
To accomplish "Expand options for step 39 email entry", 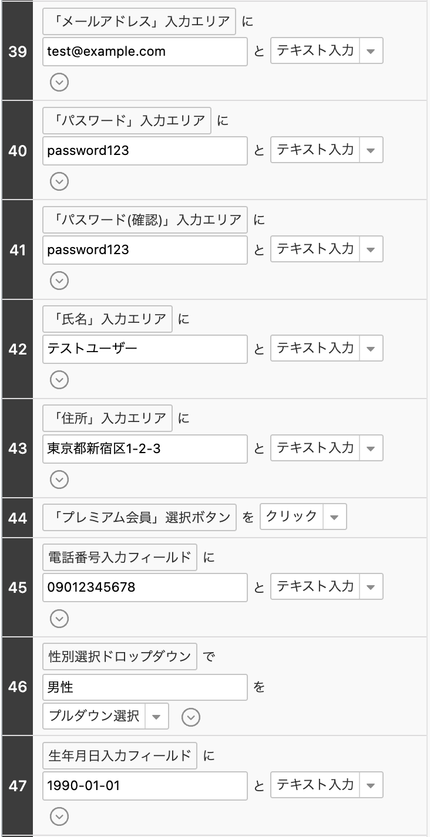I will coord(59,82).
